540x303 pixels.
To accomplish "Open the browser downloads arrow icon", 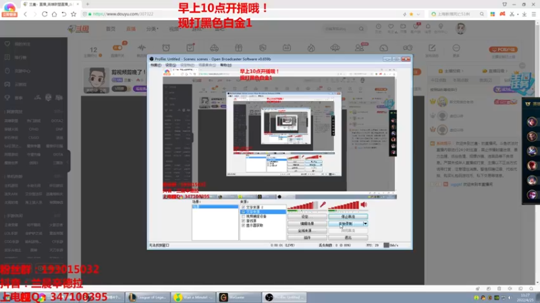I will 524,14.
